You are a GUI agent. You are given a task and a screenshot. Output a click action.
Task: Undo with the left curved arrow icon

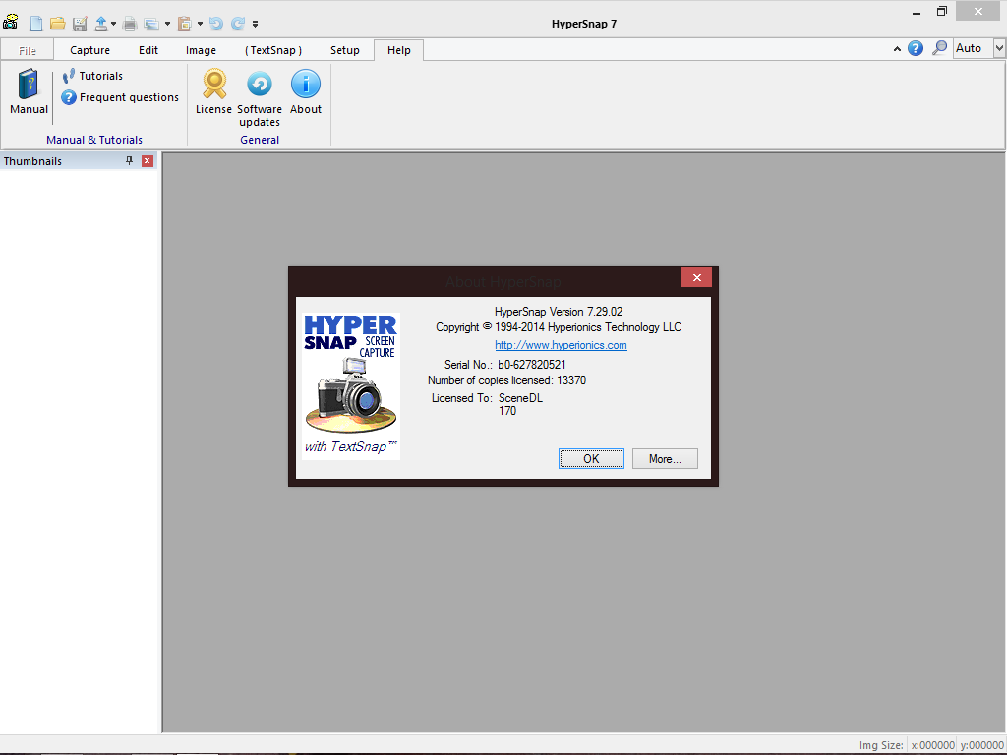216,24
